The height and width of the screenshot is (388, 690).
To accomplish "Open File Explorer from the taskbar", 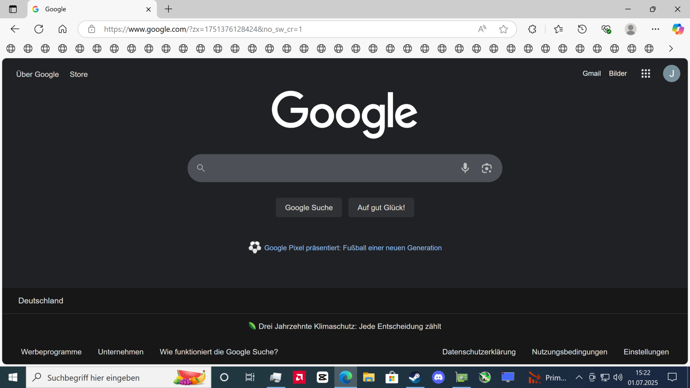I will pyautogui.click(x=369, y=377).
